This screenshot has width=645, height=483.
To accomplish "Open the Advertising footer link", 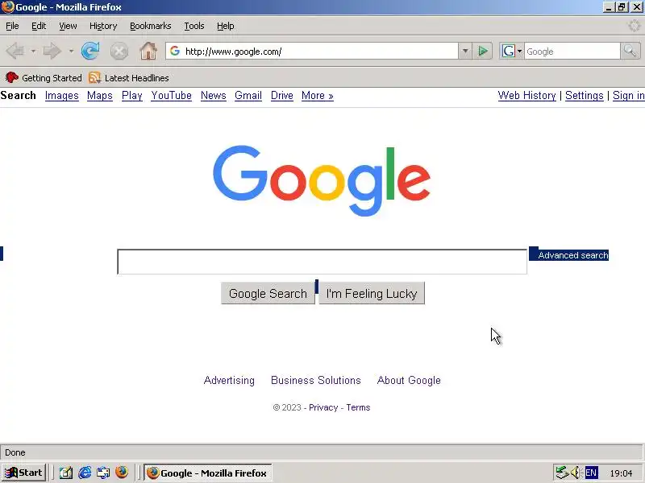I will click(x=229, y=380).
